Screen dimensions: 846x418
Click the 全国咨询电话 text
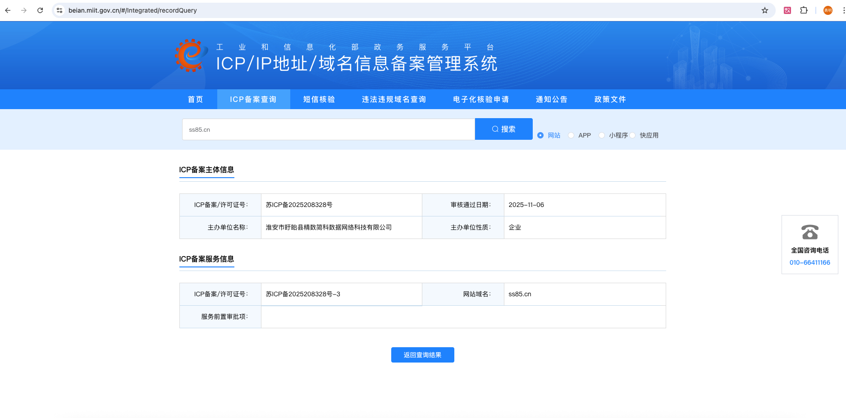pos(810,250)
